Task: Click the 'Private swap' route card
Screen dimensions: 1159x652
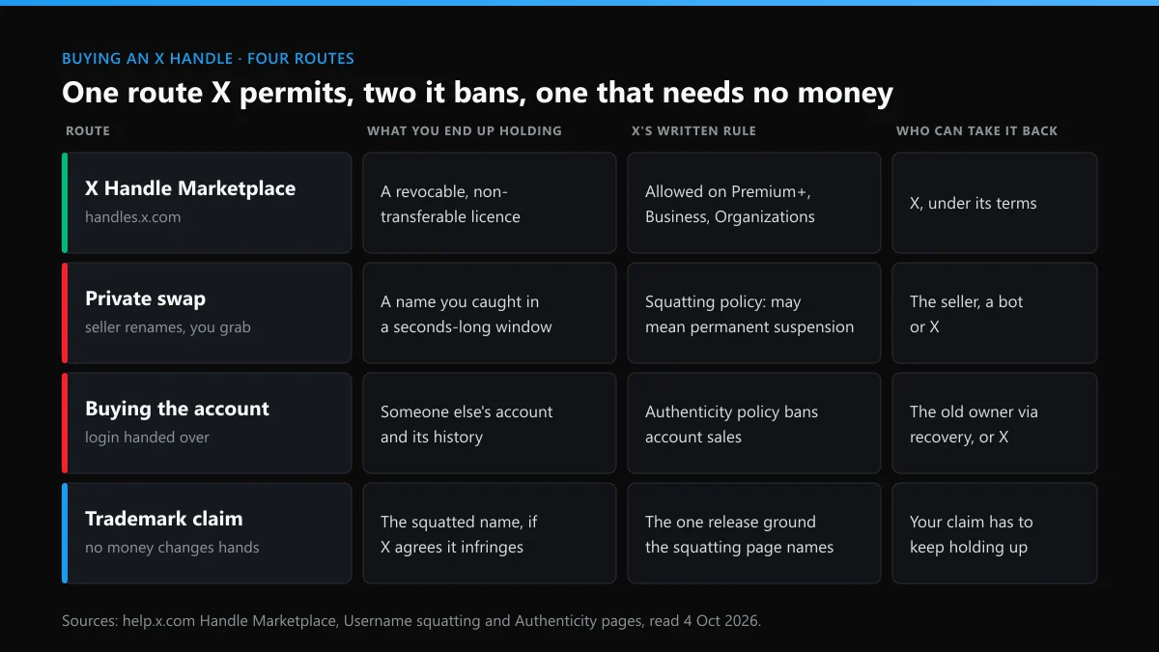Action: pyautogui.click(x=207, y=313)
